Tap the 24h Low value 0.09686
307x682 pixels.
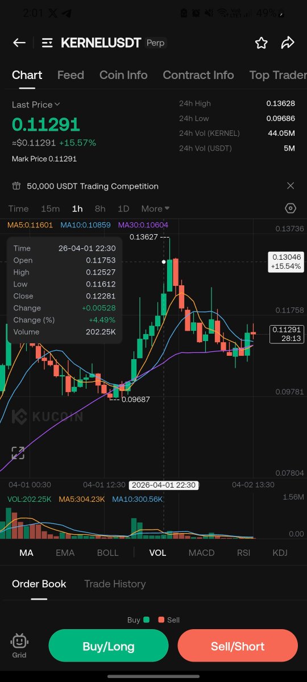(x=281, y=118)
